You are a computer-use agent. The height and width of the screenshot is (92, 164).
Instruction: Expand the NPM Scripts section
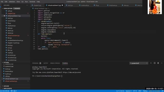click(8, 88)
